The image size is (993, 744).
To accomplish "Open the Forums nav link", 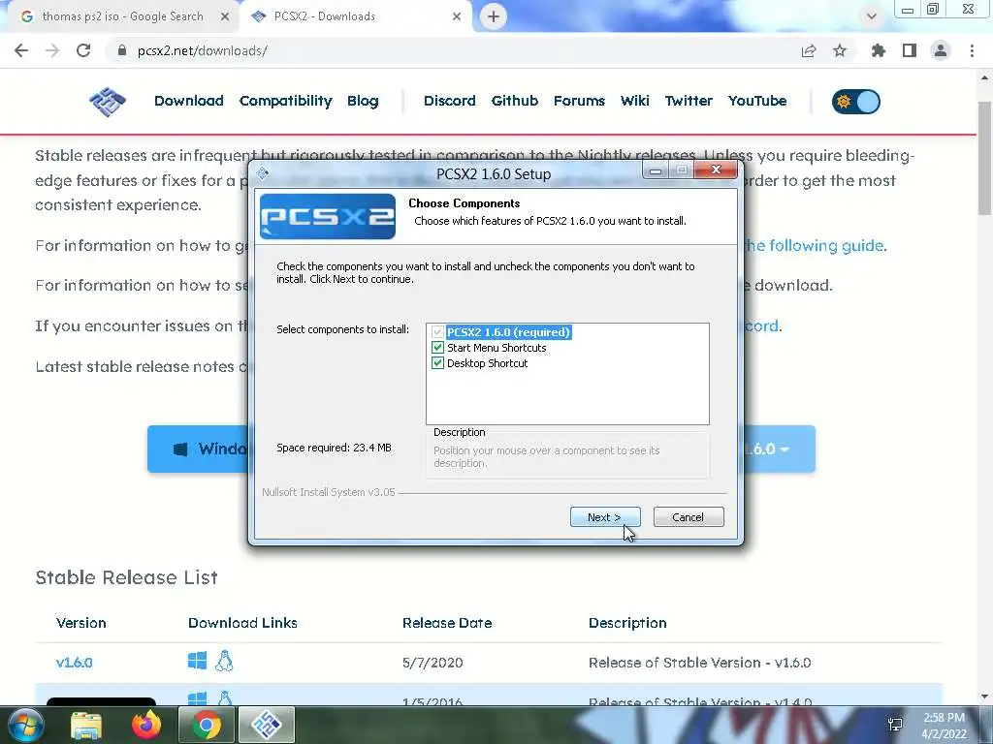I will [x=580, y=101].
